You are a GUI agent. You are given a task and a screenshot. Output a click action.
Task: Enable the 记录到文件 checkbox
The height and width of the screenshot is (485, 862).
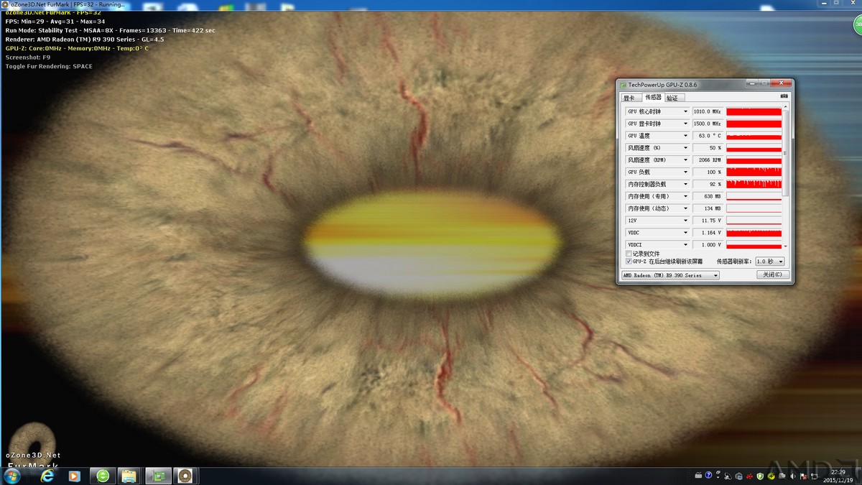(629, 254)
